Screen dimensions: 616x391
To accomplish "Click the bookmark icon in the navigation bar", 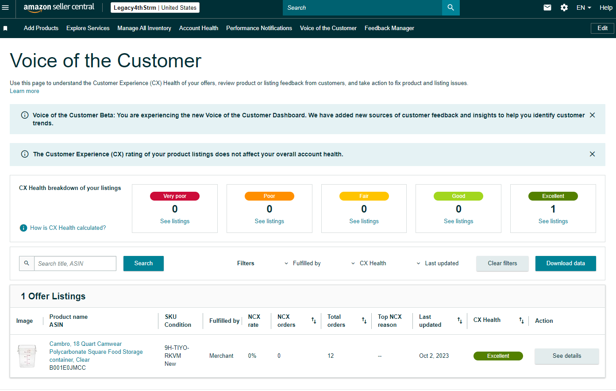I will click(x=5, y=28).
